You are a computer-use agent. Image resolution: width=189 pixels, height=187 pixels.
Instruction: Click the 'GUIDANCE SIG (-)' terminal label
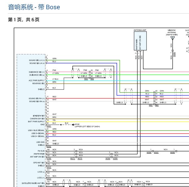pos(37,75)
